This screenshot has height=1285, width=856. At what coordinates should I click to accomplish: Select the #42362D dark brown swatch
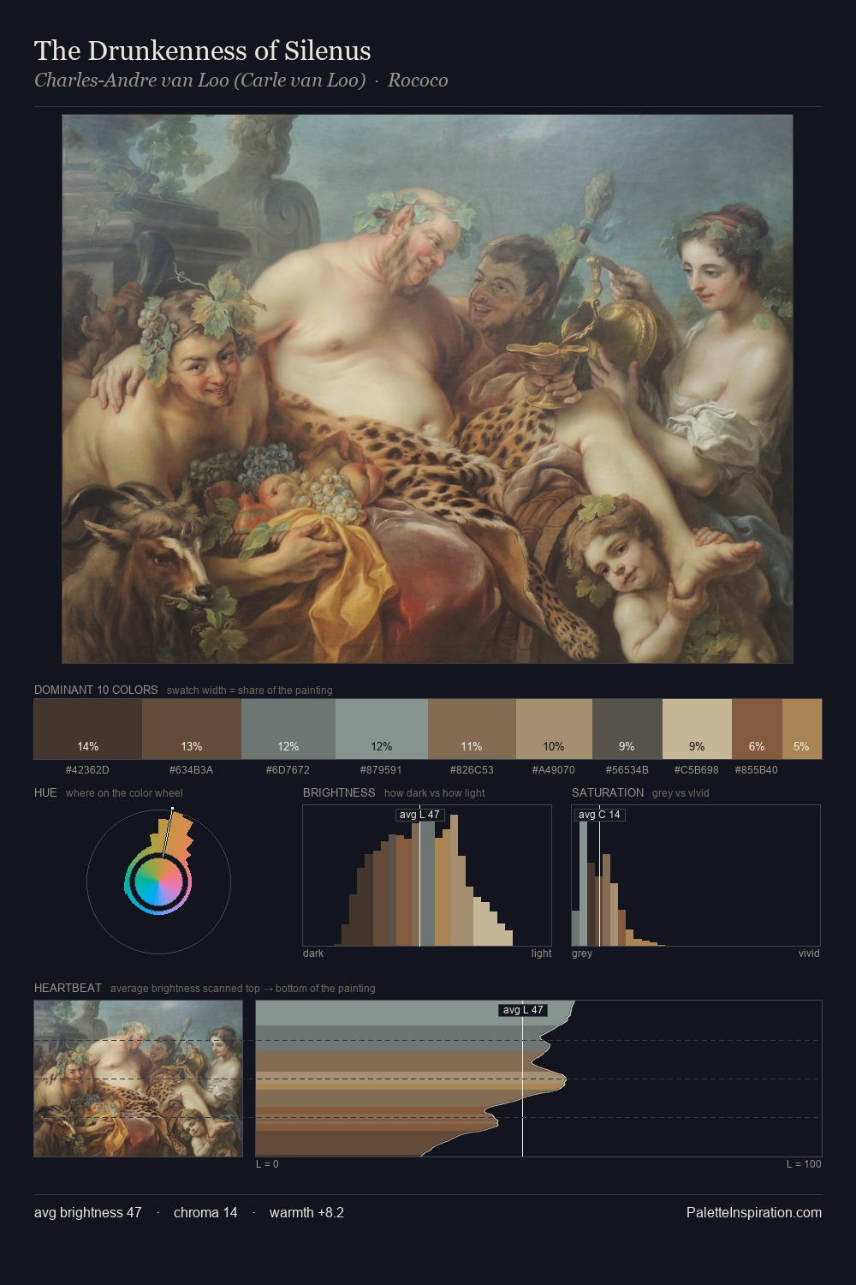coord(87,729)
